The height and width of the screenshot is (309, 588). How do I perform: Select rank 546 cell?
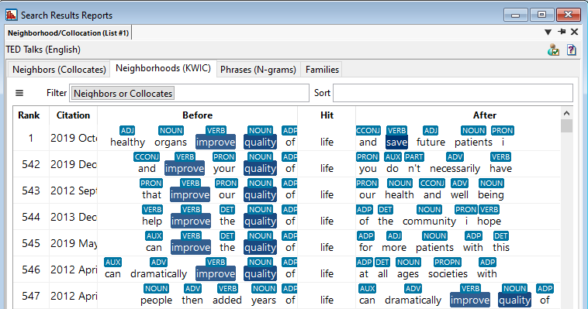31,270
